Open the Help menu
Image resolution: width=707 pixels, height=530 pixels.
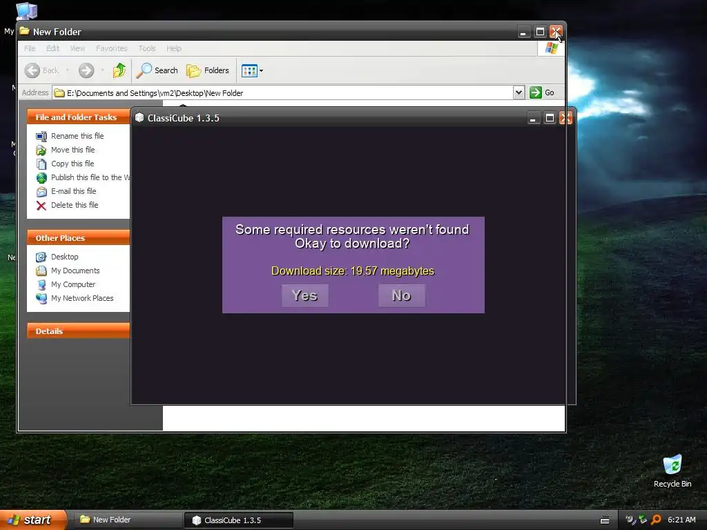tap(173, 48)
